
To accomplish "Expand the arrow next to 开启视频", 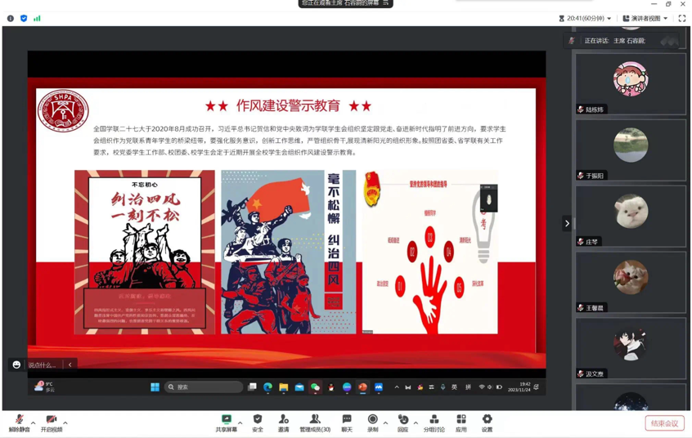I will [65, 422].
